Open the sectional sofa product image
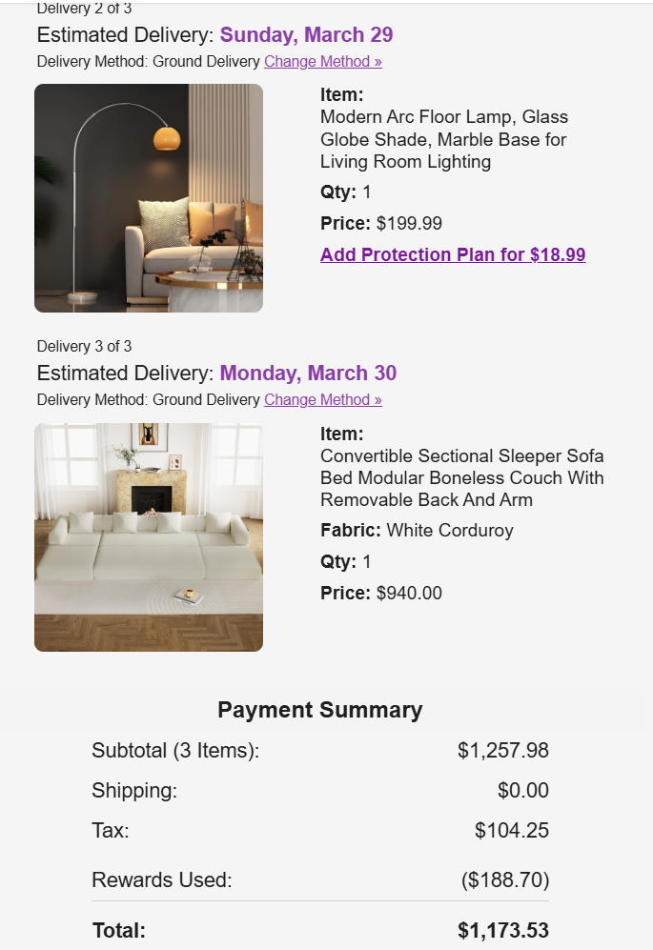This screenshot has width=653, height=950. click(x=149, y=537)
